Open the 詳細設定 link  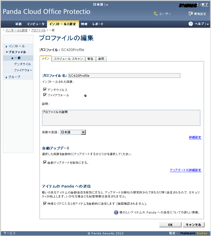[195, 137]
